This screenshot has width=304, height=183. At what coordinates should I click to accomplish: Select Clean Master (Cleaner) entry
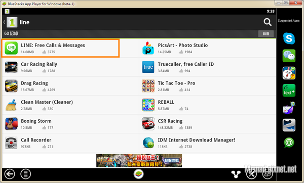(x=70, y=105)
